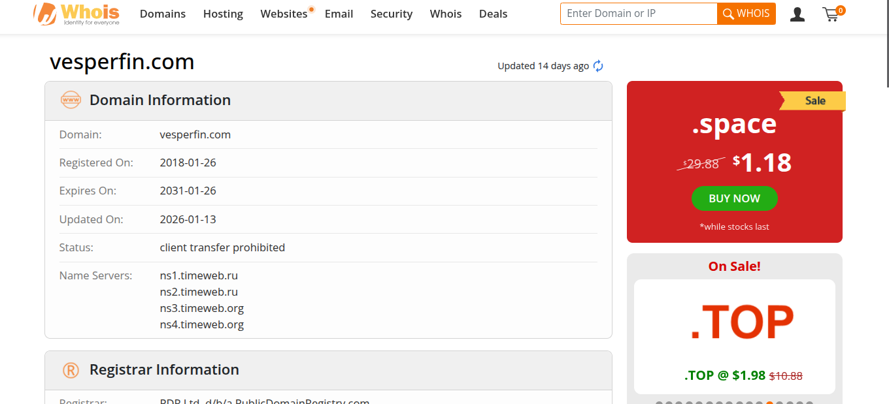Viewport: 889px width, 404px height.
Task: Select the updated date 2026-01-13
Action: click(188, 219)
